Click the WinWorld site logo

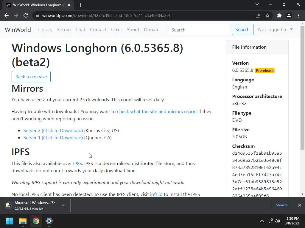(18, 30)
